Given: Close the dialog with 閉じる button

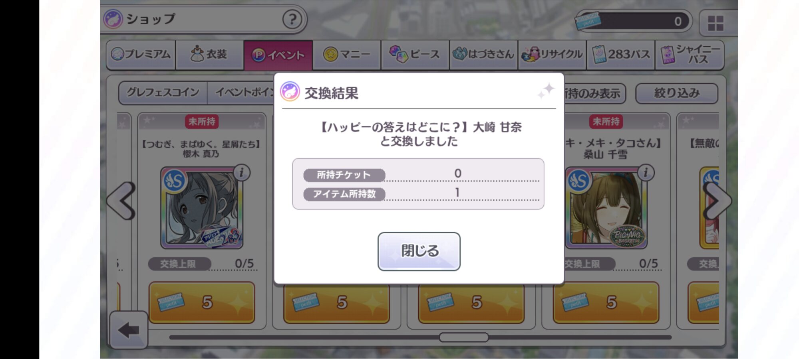Looking at the screenshot, I should click(x=419, y=251).
